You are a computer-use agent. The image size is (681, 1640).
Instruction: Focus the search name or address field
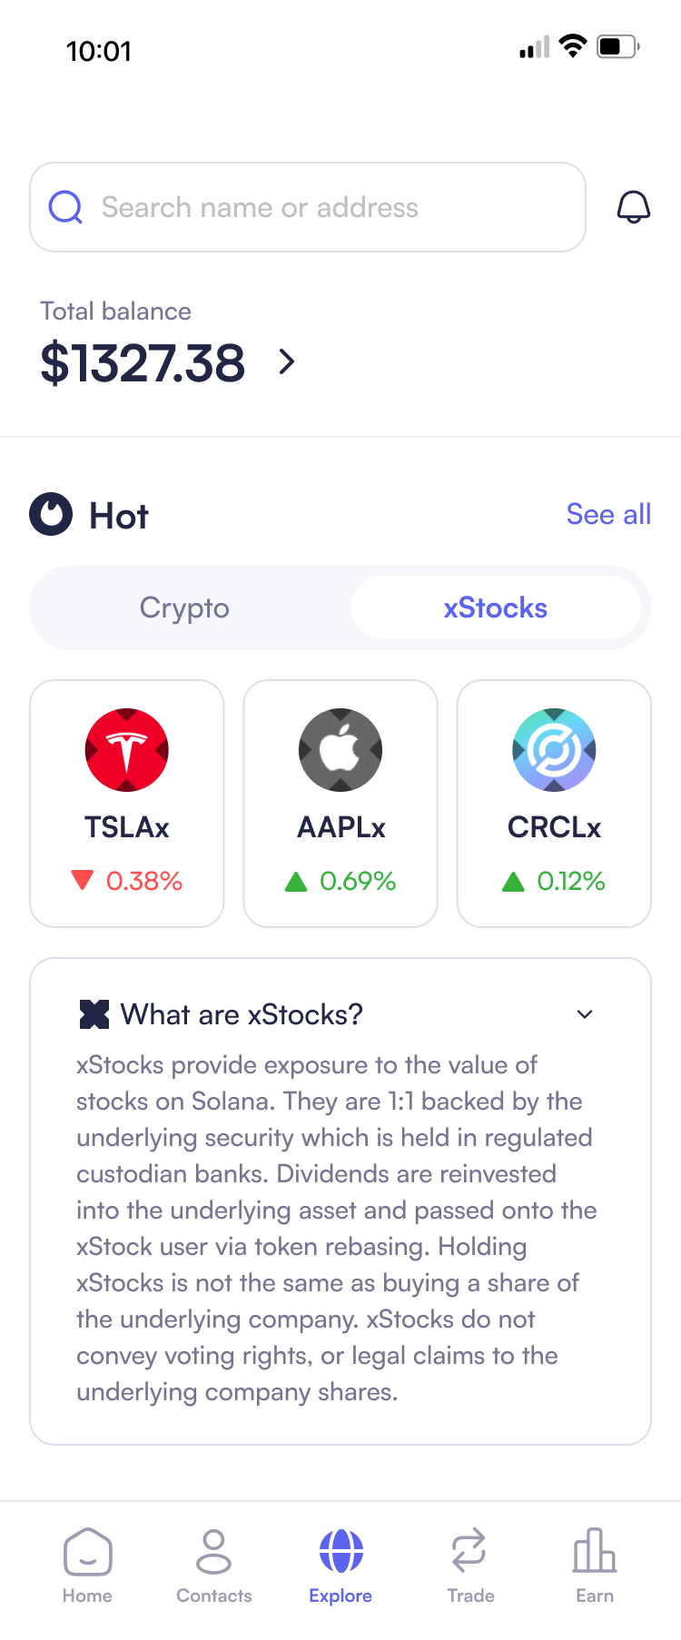click(309, 207)
